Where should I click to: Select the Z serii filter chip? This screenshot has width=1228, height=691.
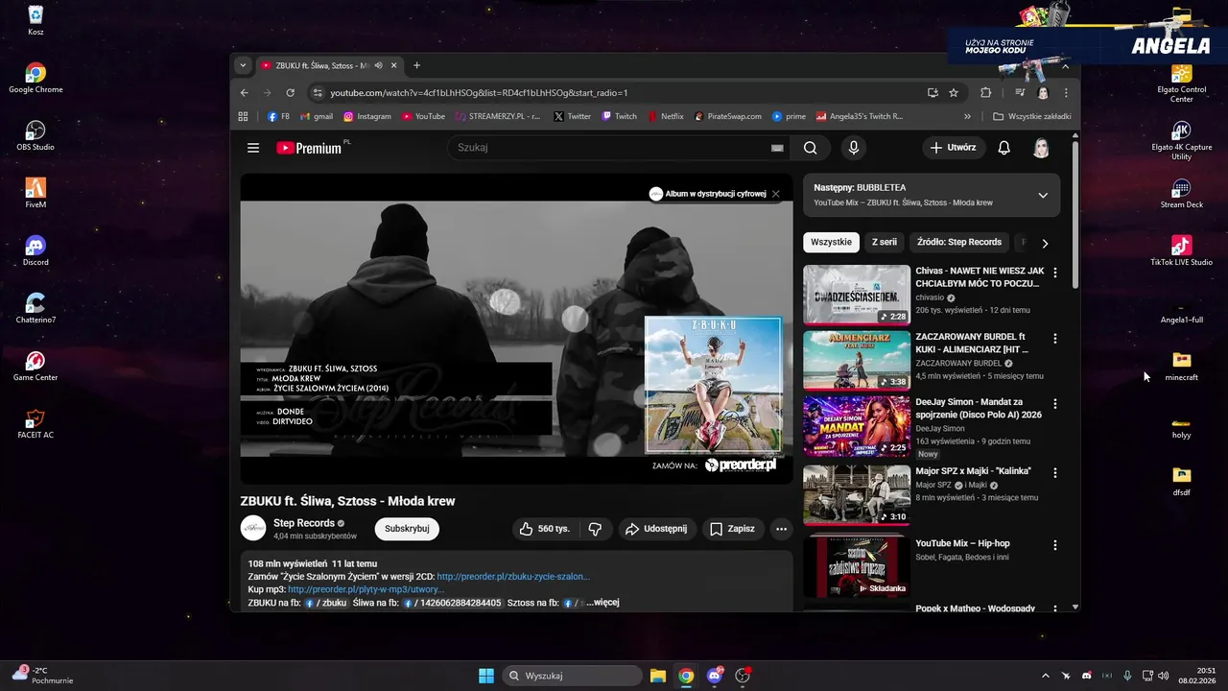coord(884,242)
